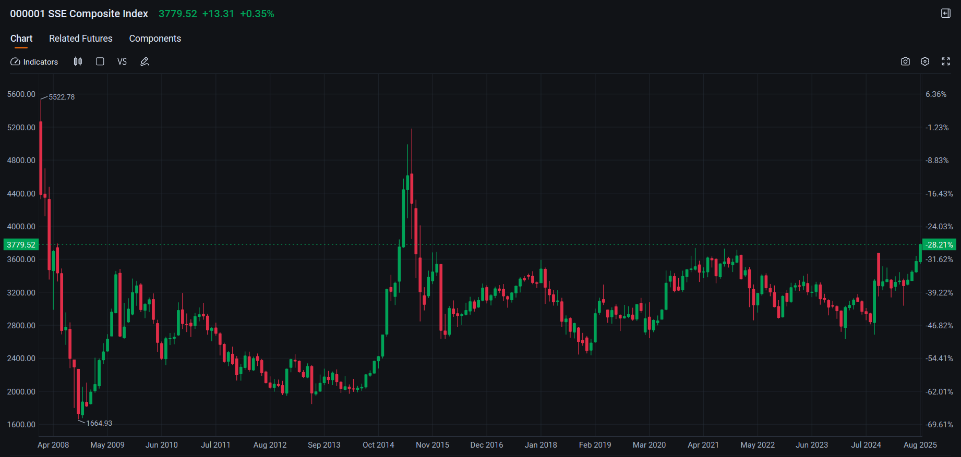Click the 5522.78 high price marker
Image resolution: width=961 pixels, height=457 pixels.
(x=62, y=97)
